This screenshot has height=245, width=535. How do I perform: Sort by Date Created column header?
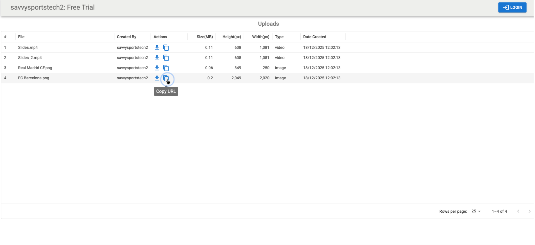click(314, 37)
